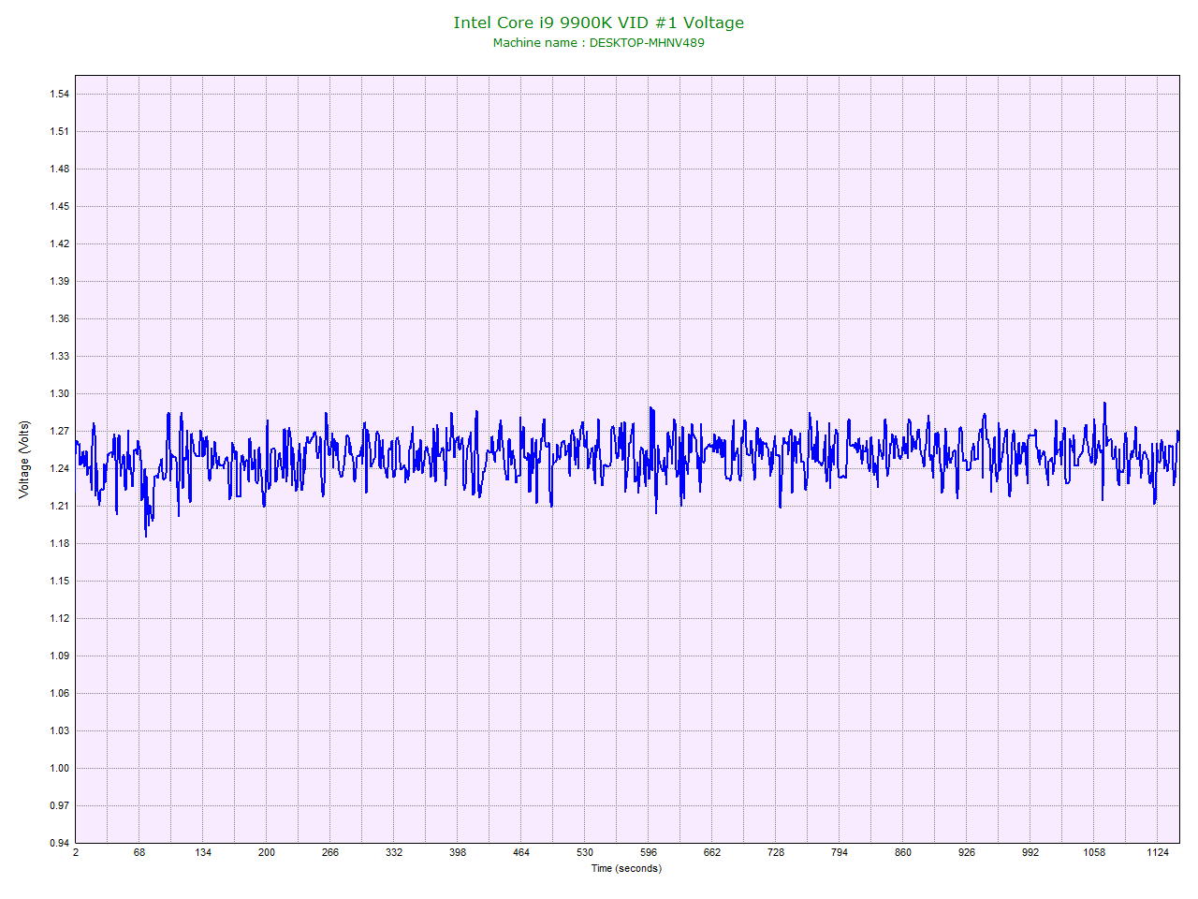1198x899 pixels.
Task: Click the 398 time-axis tick label
Action: click(458, 852)
